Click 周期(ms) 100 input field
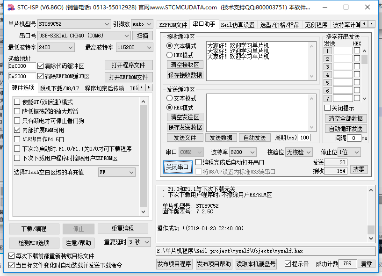The height and width of the screenshot is (276, 382). [304, 138]
